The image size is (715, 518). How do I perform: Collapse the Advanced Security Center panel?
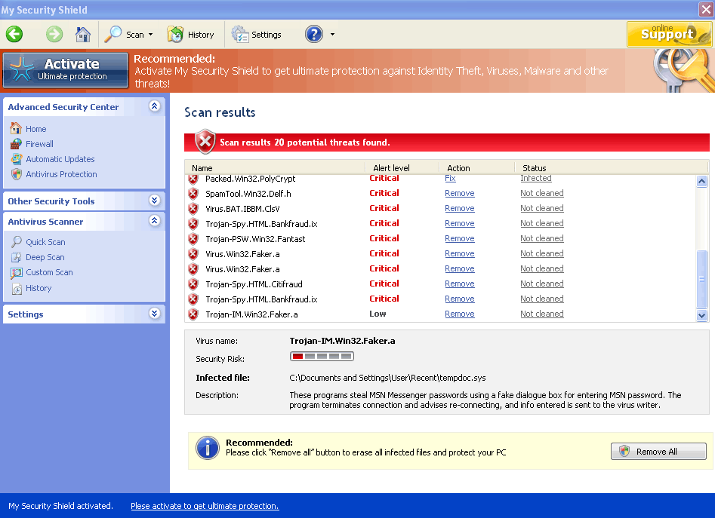click(x=155, y=106)
